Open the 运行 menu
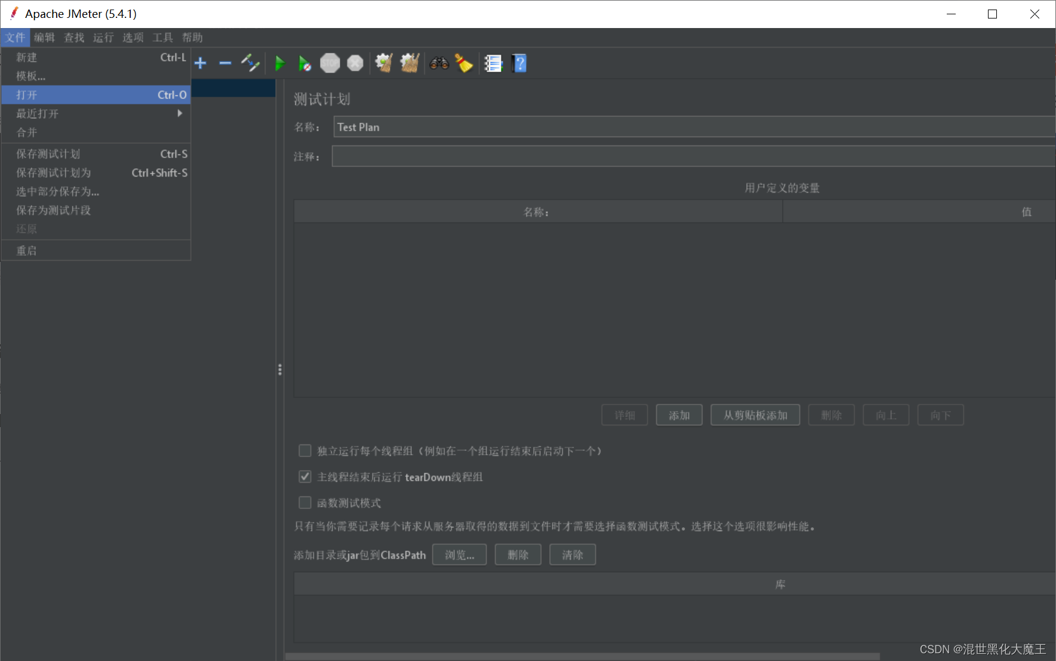The height and width of the screenshot is (661, 1056). 103,38
